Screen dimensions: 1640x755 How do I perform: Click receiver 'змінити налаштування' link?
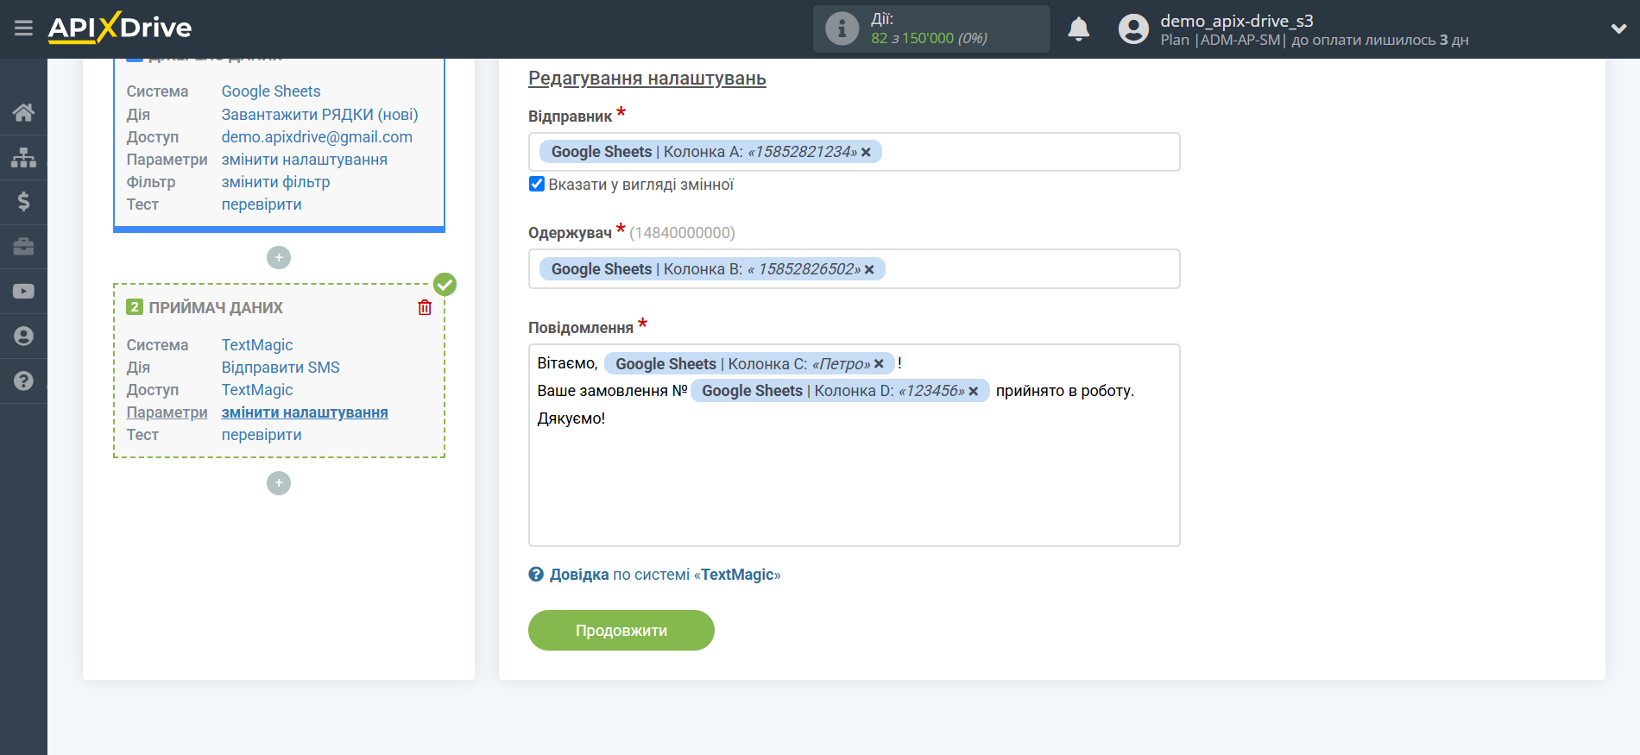point(305,412)
